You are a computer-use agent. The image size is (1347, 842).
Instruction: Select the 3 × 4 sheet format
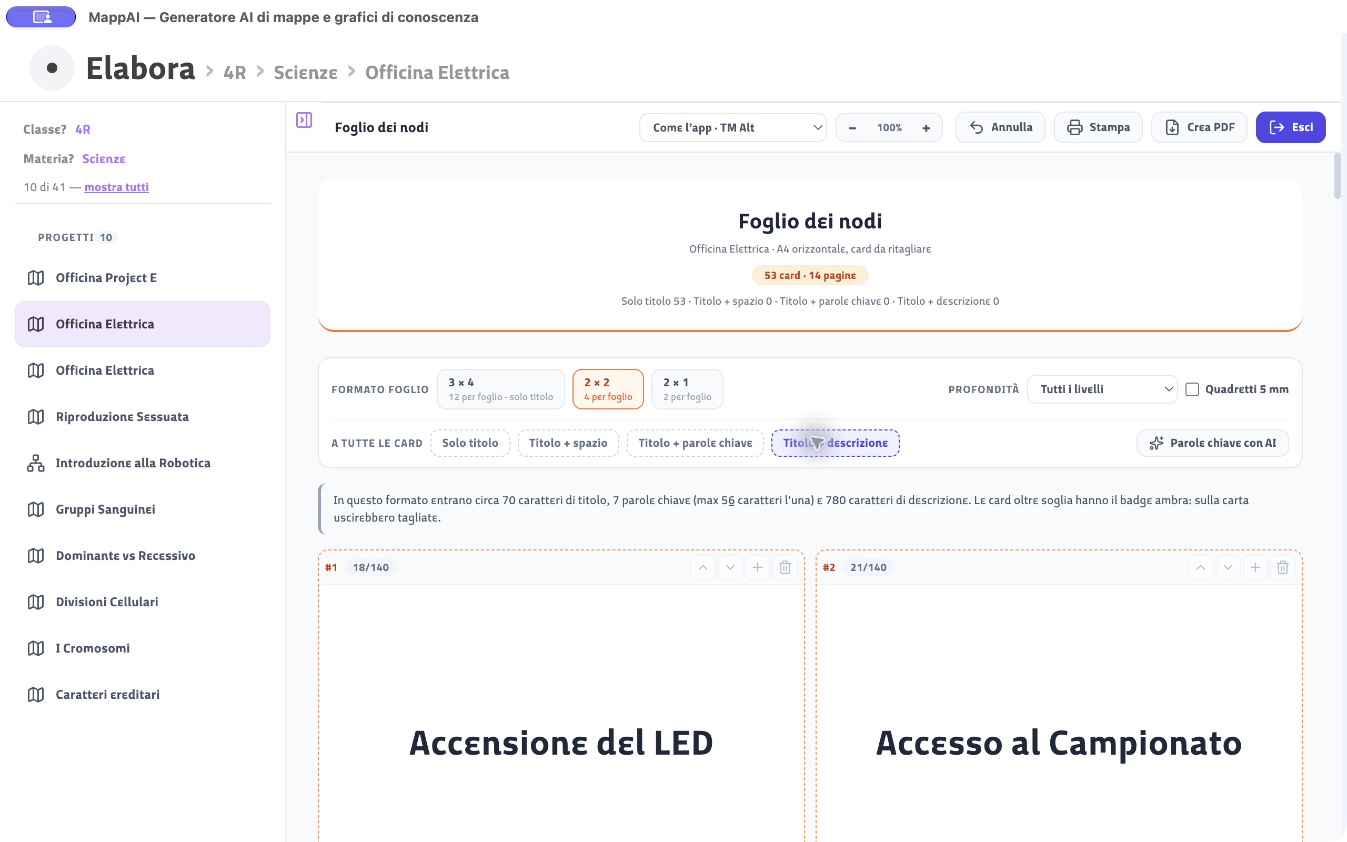pos(500,389)
